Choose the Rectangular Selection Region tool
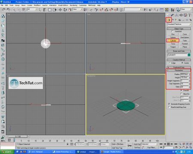 tap(50, 9)
